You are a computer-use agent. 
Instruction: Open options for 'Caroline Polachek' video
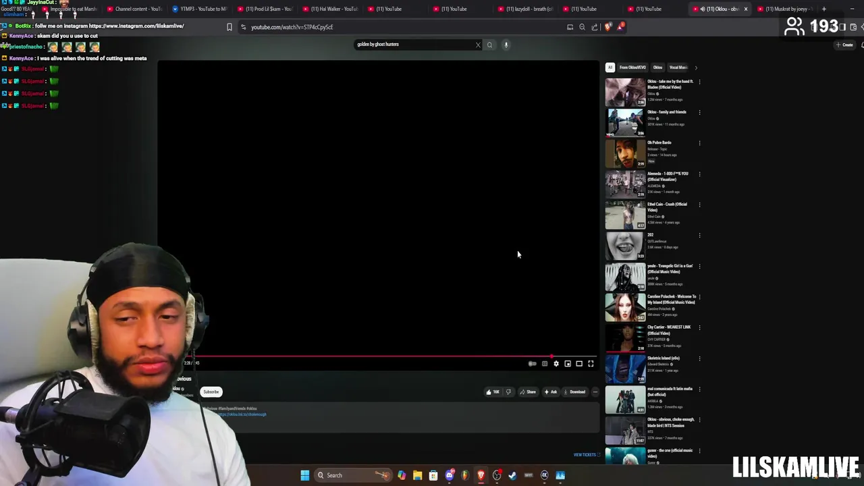pos(699,297)
